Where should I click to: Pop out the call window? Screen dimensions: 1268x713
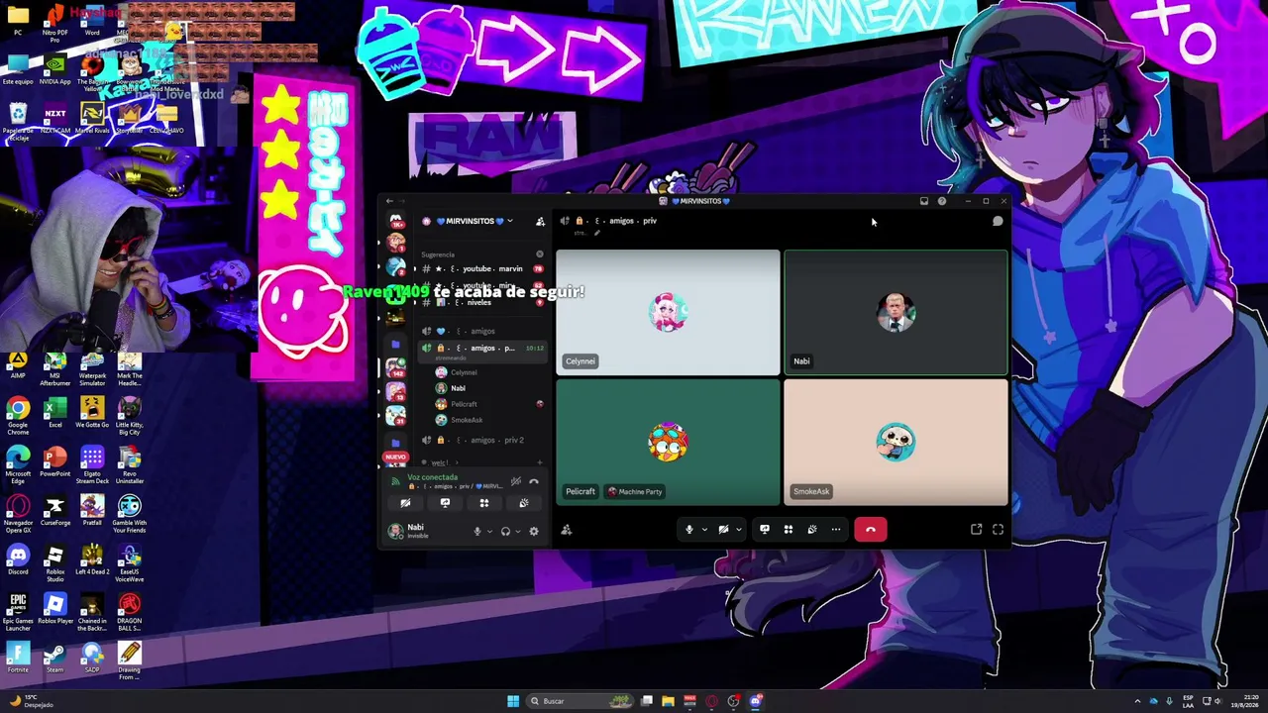coord(976,530)
